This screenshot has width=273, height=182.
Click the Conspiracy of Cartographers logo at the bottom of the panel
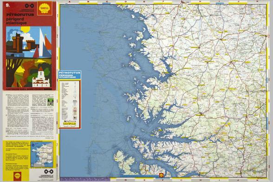coord(49,171)
